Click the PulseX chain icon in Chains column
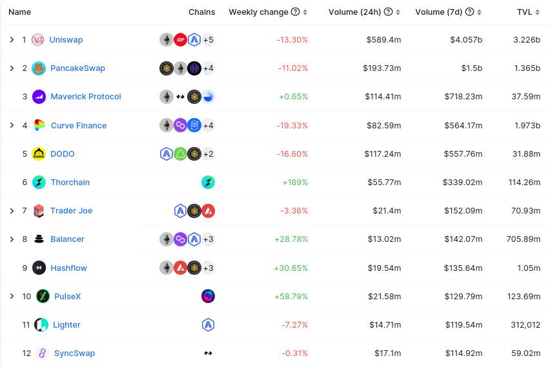Screen dimensions: 550x367 208,296
